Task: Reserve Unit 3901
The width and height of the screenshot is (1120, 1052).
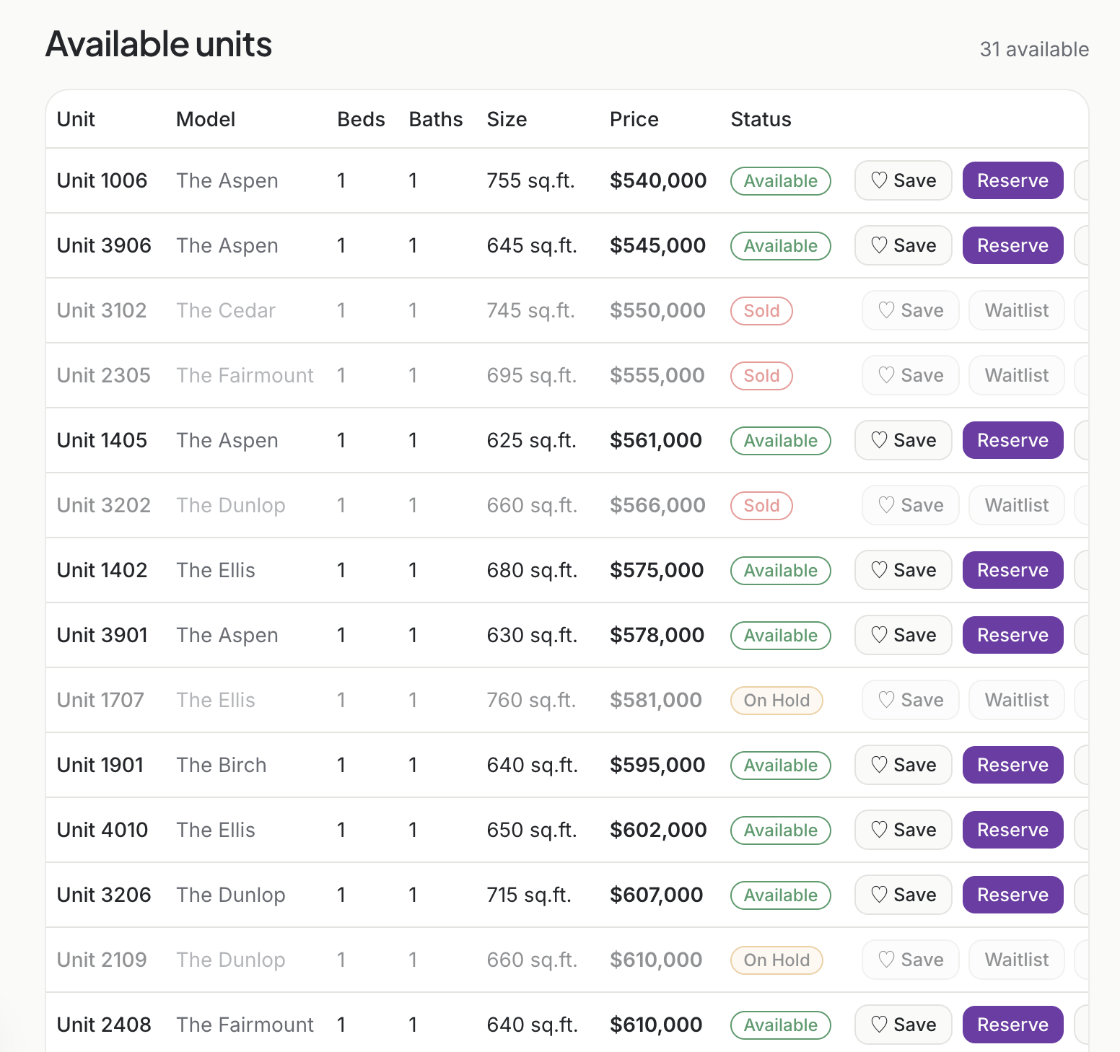Action: [1012, 635]
